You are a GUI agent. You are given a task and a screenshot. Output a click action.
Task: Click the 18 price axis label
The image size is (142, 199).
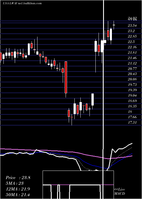point(130,112)
